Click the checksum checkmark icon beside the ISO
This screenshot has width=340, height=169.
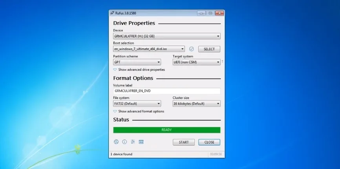pyautogui.click(x=191, y=49)
